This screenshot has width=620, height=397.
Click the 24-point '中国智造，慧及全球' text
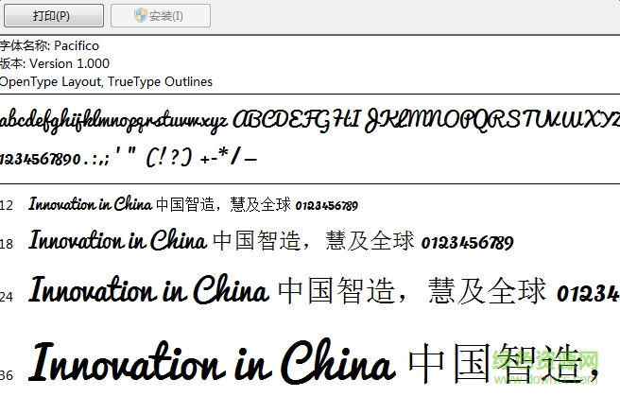(x=412, y=290)
